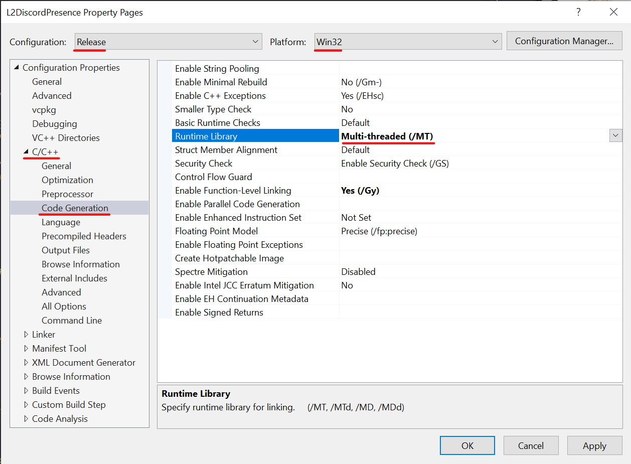
Task: Select the Manifest Tool tree item label
Action: pos(59,348)
